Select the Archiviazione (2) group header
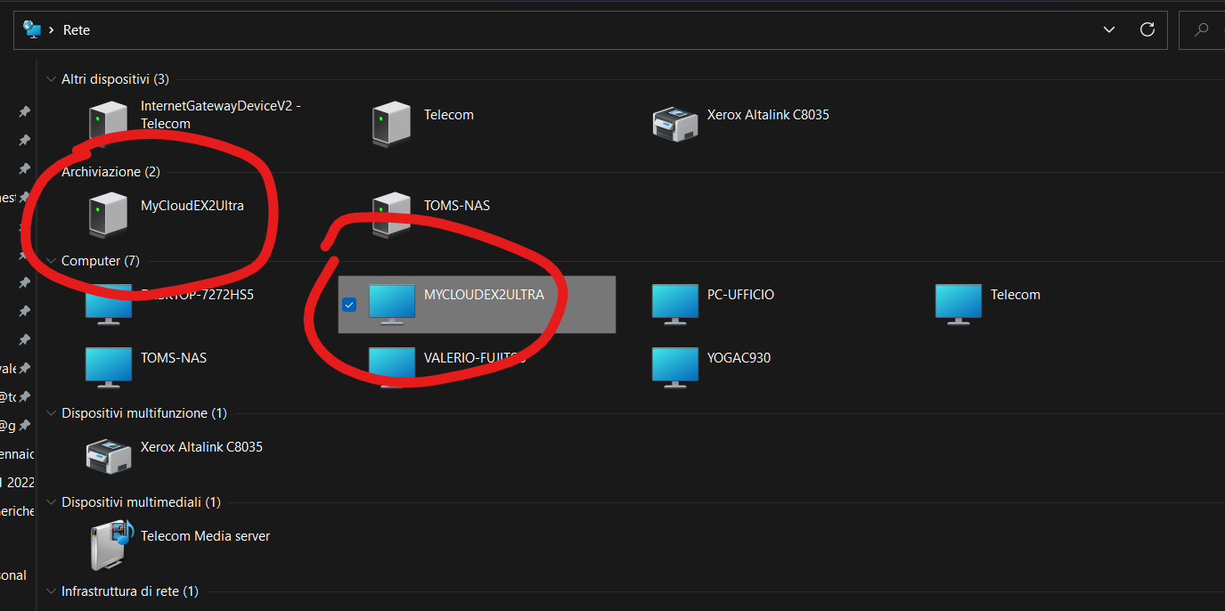The image size is (1225, 611). click(110, 171)
